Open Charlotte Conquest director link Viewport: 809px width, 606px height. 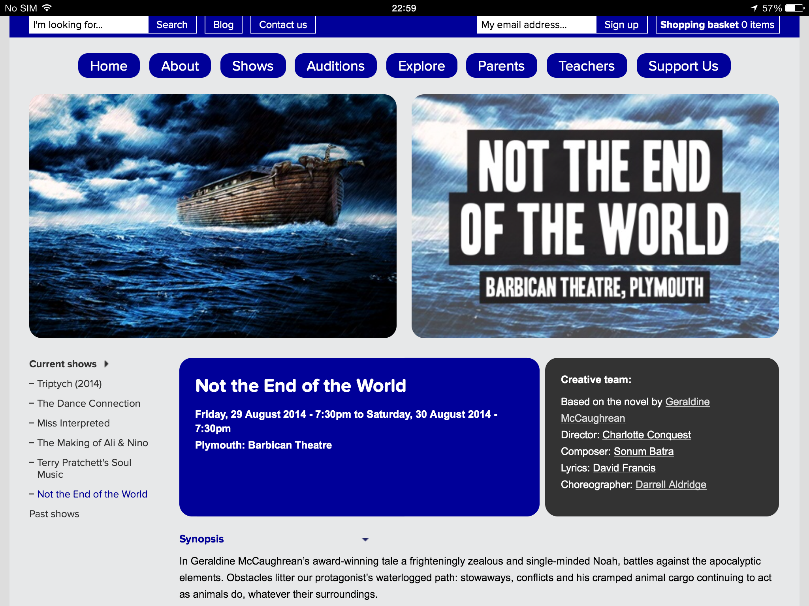click(646, 435)
